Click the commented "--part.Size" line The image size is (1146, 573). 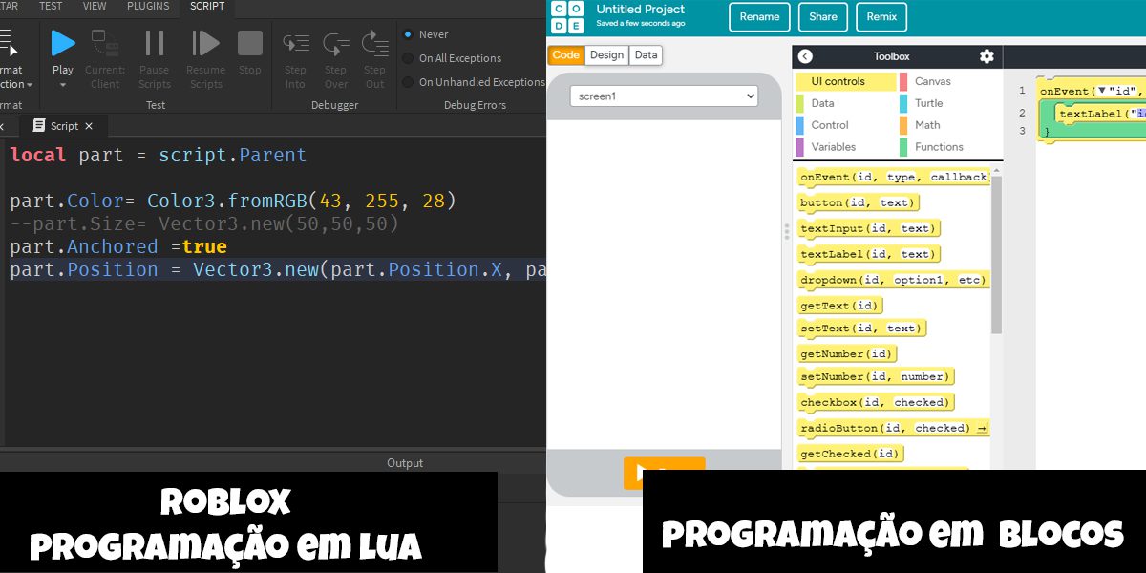click(204, 223)
